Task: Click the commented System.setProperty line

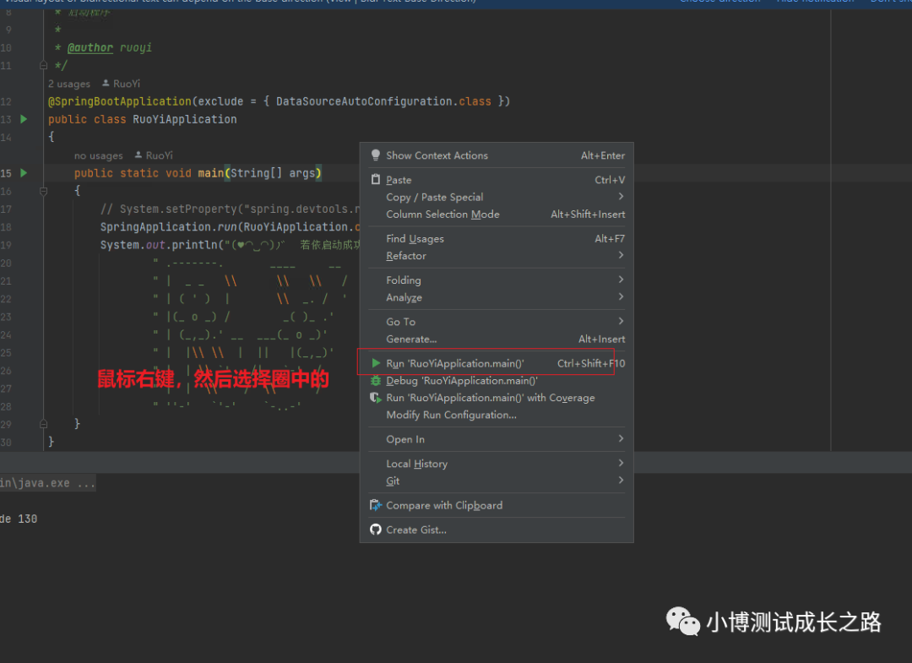Action: [x=231, y=209]
